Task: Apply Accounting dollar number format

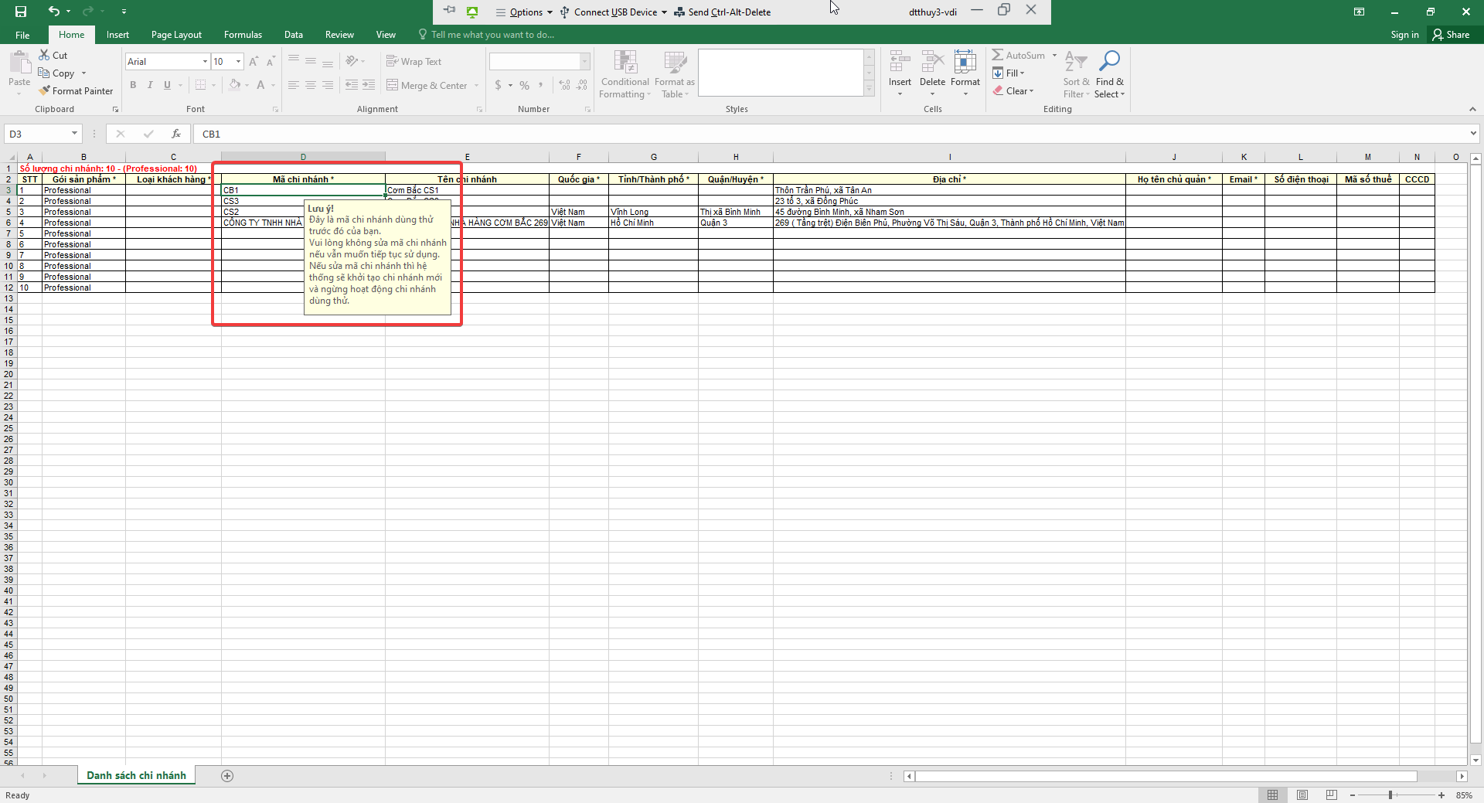Action: pos(499,85)
